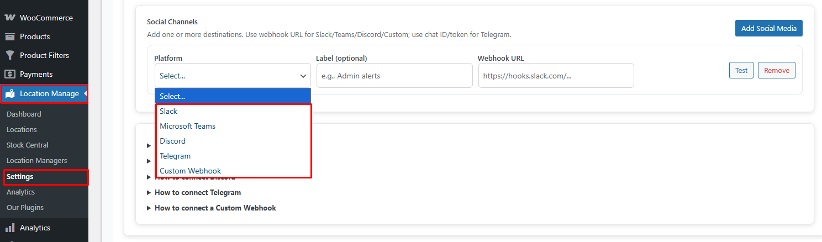Choose Discord from the platform list

(x=233, y=141)
